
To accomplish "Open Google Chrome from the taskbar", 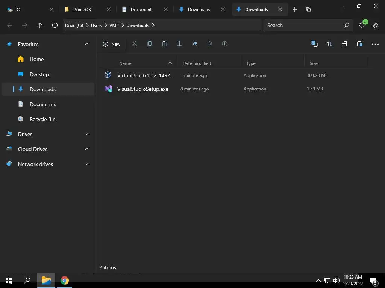I will coord(65,280).
